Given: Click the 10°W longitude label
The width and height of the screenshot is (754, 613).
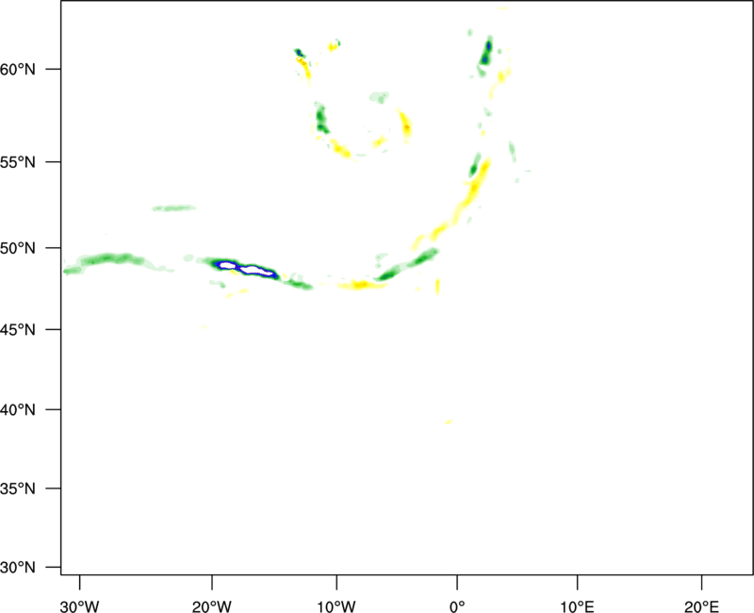Looking at the screenshot, I should coord(336,606).
